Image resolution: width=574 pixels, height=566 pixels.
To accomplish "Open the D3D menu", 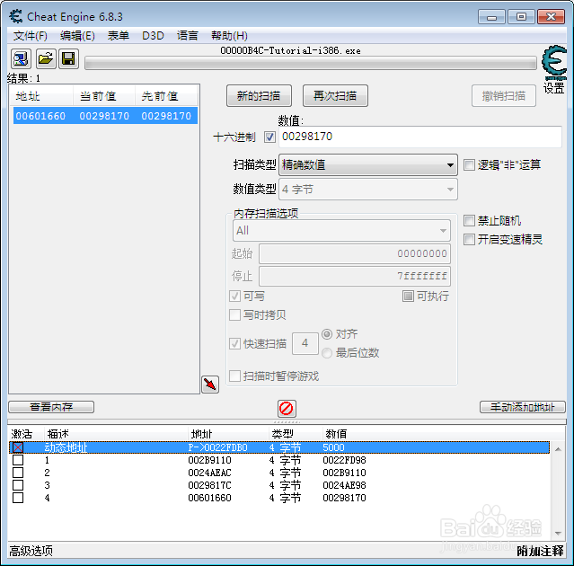I will pos(153,36).
